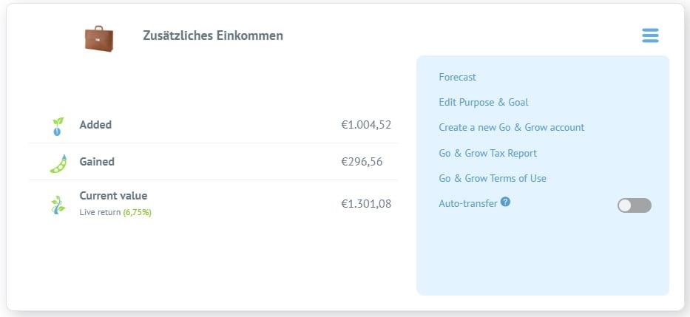Click the Auto-transfer help question mark icon
Viewport: 690px width, 317px height.
(505, 202)
